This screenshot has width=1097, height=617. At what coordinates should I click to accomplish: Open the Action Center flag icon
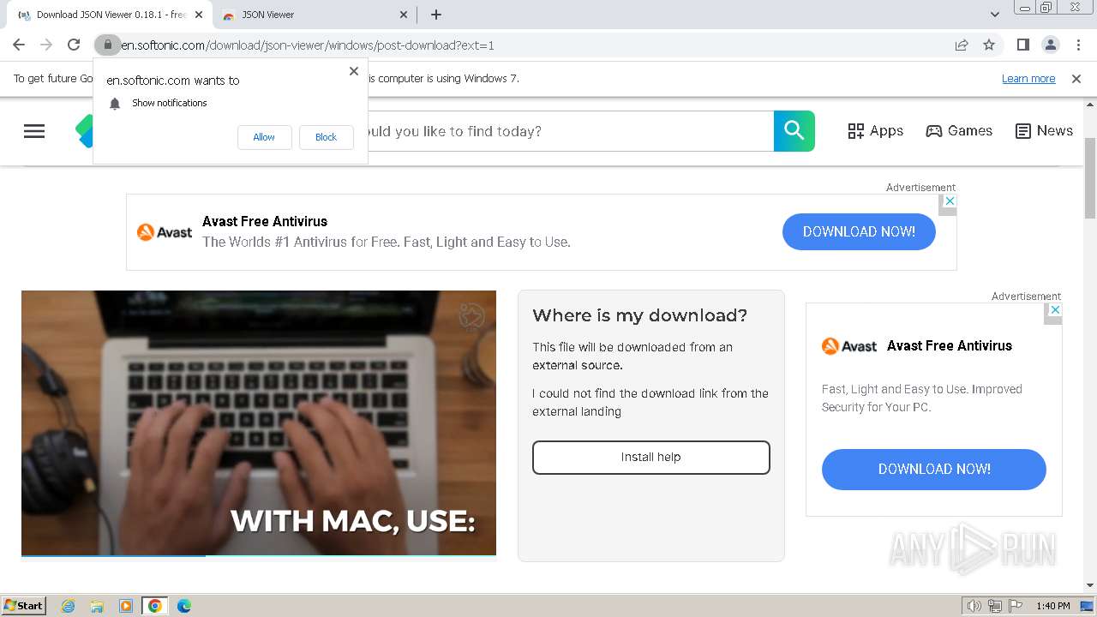[x=1016, y=606]
